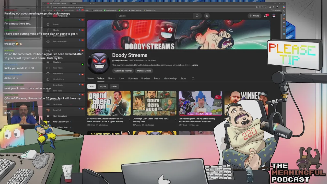This screenshot has width=327, height=184.
Task: Open the Posts channel tab
Action: [157, 78]
